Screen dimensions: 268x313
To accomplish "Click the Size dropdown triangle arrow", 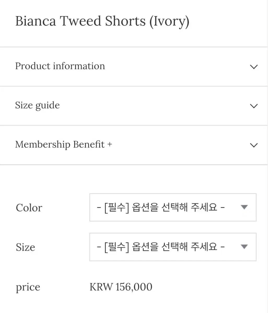I will [x=244, y=247].
